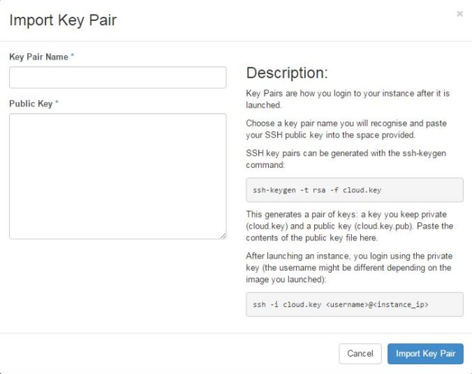
Task: Click the Public Key label
Action: [x=31, y=103]
